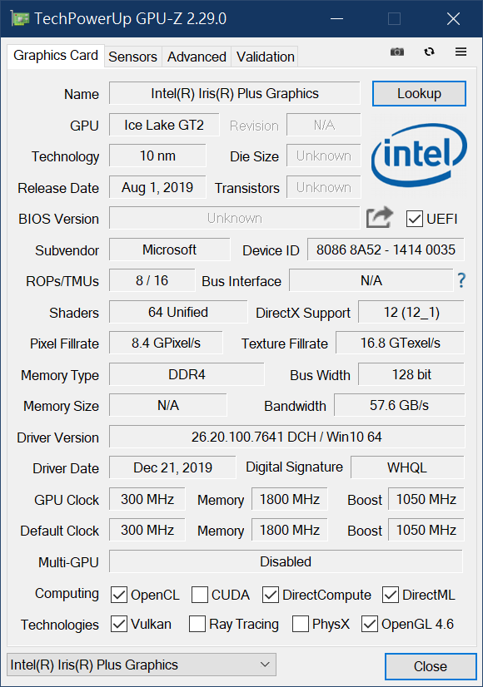Image resolution: width=483 pixels, height=687 pixels.
Task: Toggle the UEFI checkbox
Action: (x=414, y=219)
